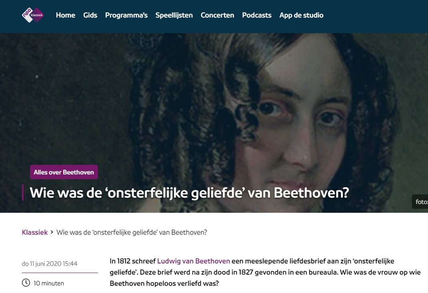Follow the Ludwig van Beethoven link

pyautogui.click(x=193, y=261)
